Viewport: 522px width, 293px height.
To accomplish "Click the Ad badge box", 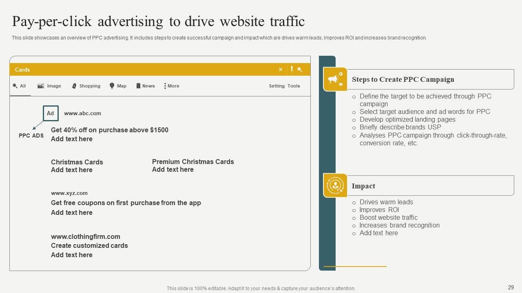I will pos(51,114).
